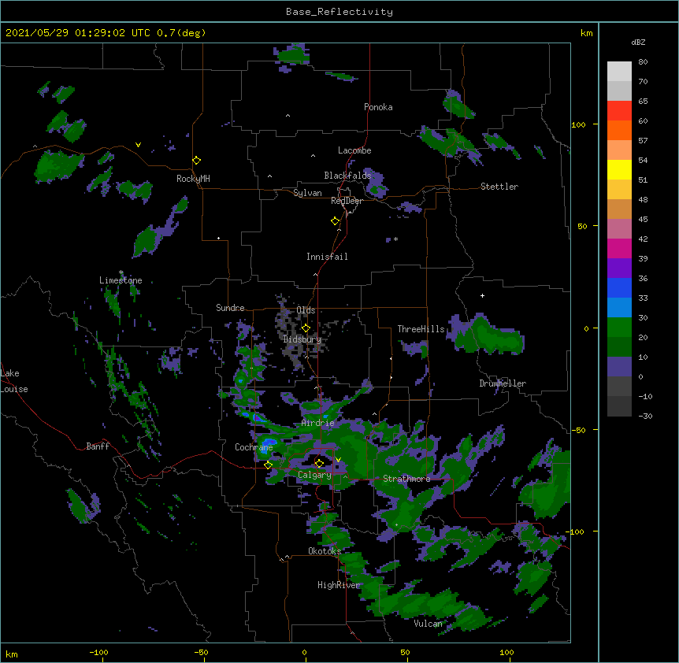Click the yellow marker south of Cochrane
Screen dimensions: 679x663
click(268, 465)
